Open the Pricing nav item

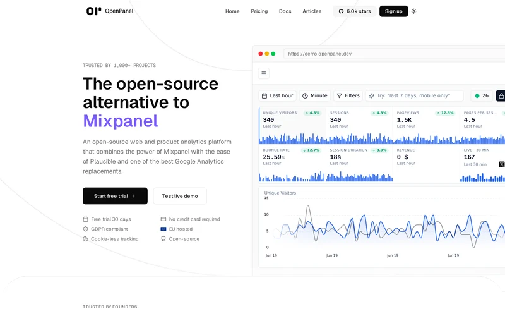259,11
